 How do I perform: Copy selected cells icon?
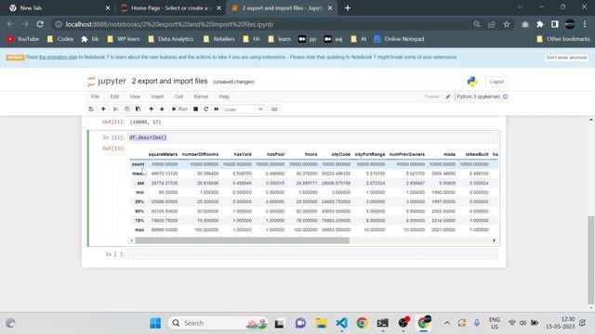[127, 109]
